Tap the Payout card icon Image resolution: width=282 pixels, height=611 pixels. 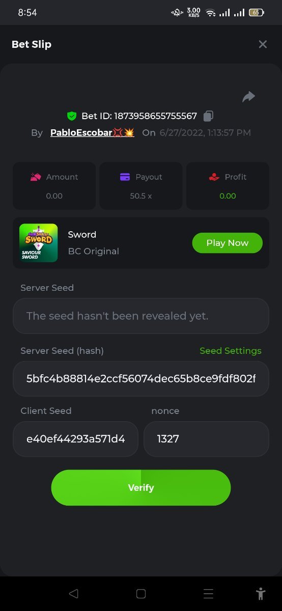click(x=125, y=177)
